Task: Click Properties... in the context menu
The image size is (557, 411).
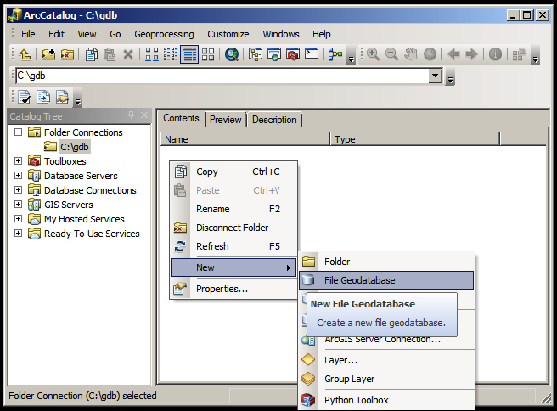Action: (x=233, y=289)
